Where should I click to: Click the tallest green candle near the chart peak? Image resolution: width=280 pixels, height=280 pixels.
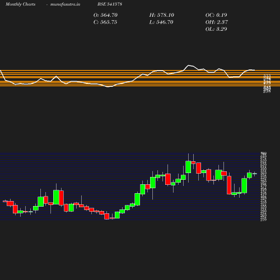[x=188, y=167]
